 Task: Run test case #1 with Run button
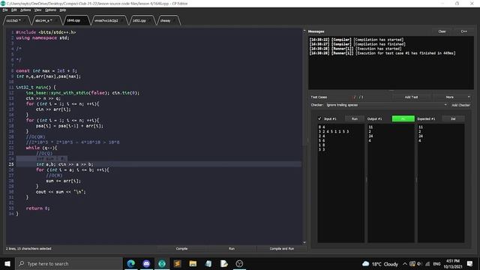pos(355,118)
